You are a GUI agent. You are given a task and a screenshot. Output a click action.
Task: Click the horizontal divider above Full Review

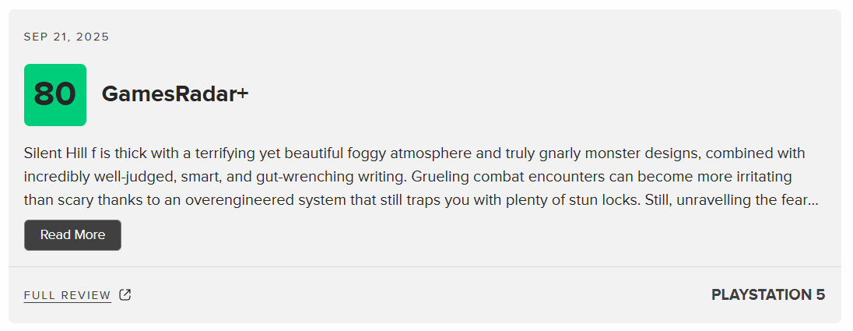point(425,267)
